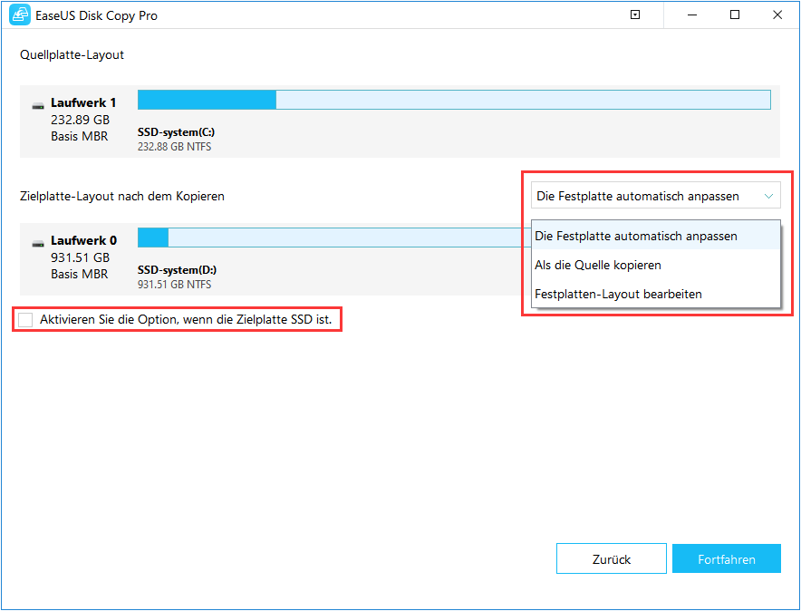The height and width of the screenshot is (611, 801).
Task: Click the Laufwerk 1 disk drive icon
Action: [x=38, y=105]
